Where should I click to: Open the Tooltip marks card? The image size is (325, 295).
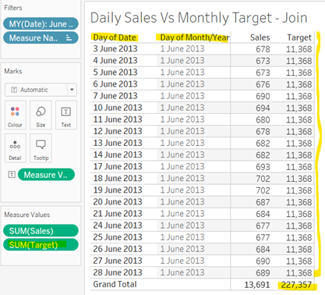41,148
